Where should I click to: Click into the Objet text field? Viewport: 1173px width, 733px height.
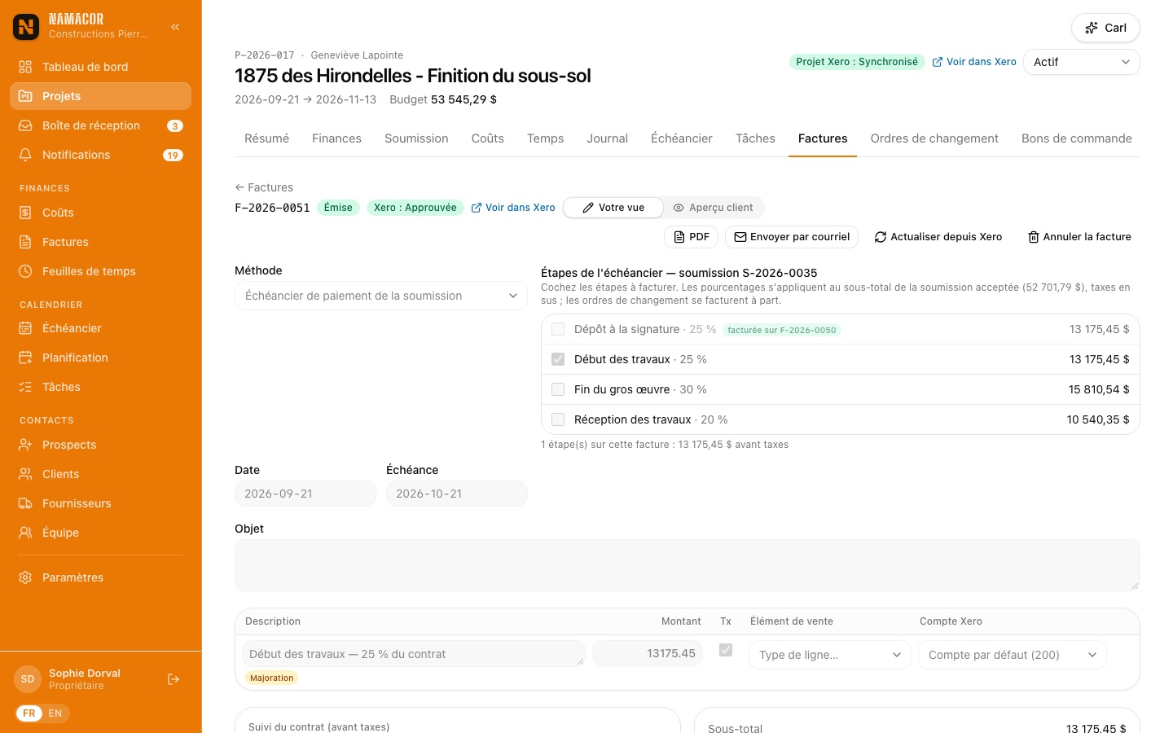tap(687, 565)
